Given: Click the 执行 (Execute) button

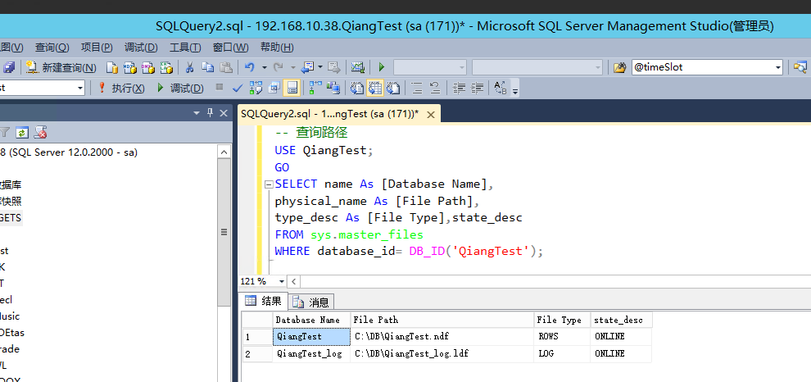Looking at the screenshot, I should (121, 88).
